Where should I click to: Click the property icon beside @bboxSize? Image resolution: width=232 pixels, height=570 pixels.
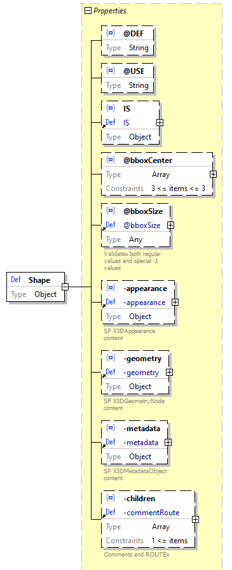coord(111,210)
